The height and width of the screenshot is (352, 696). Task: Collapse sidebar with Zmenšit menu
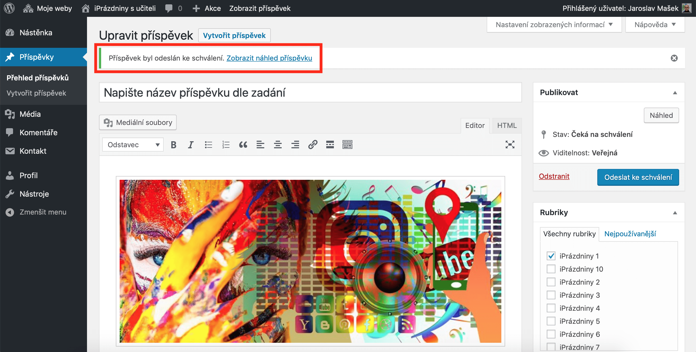point(43,212)
